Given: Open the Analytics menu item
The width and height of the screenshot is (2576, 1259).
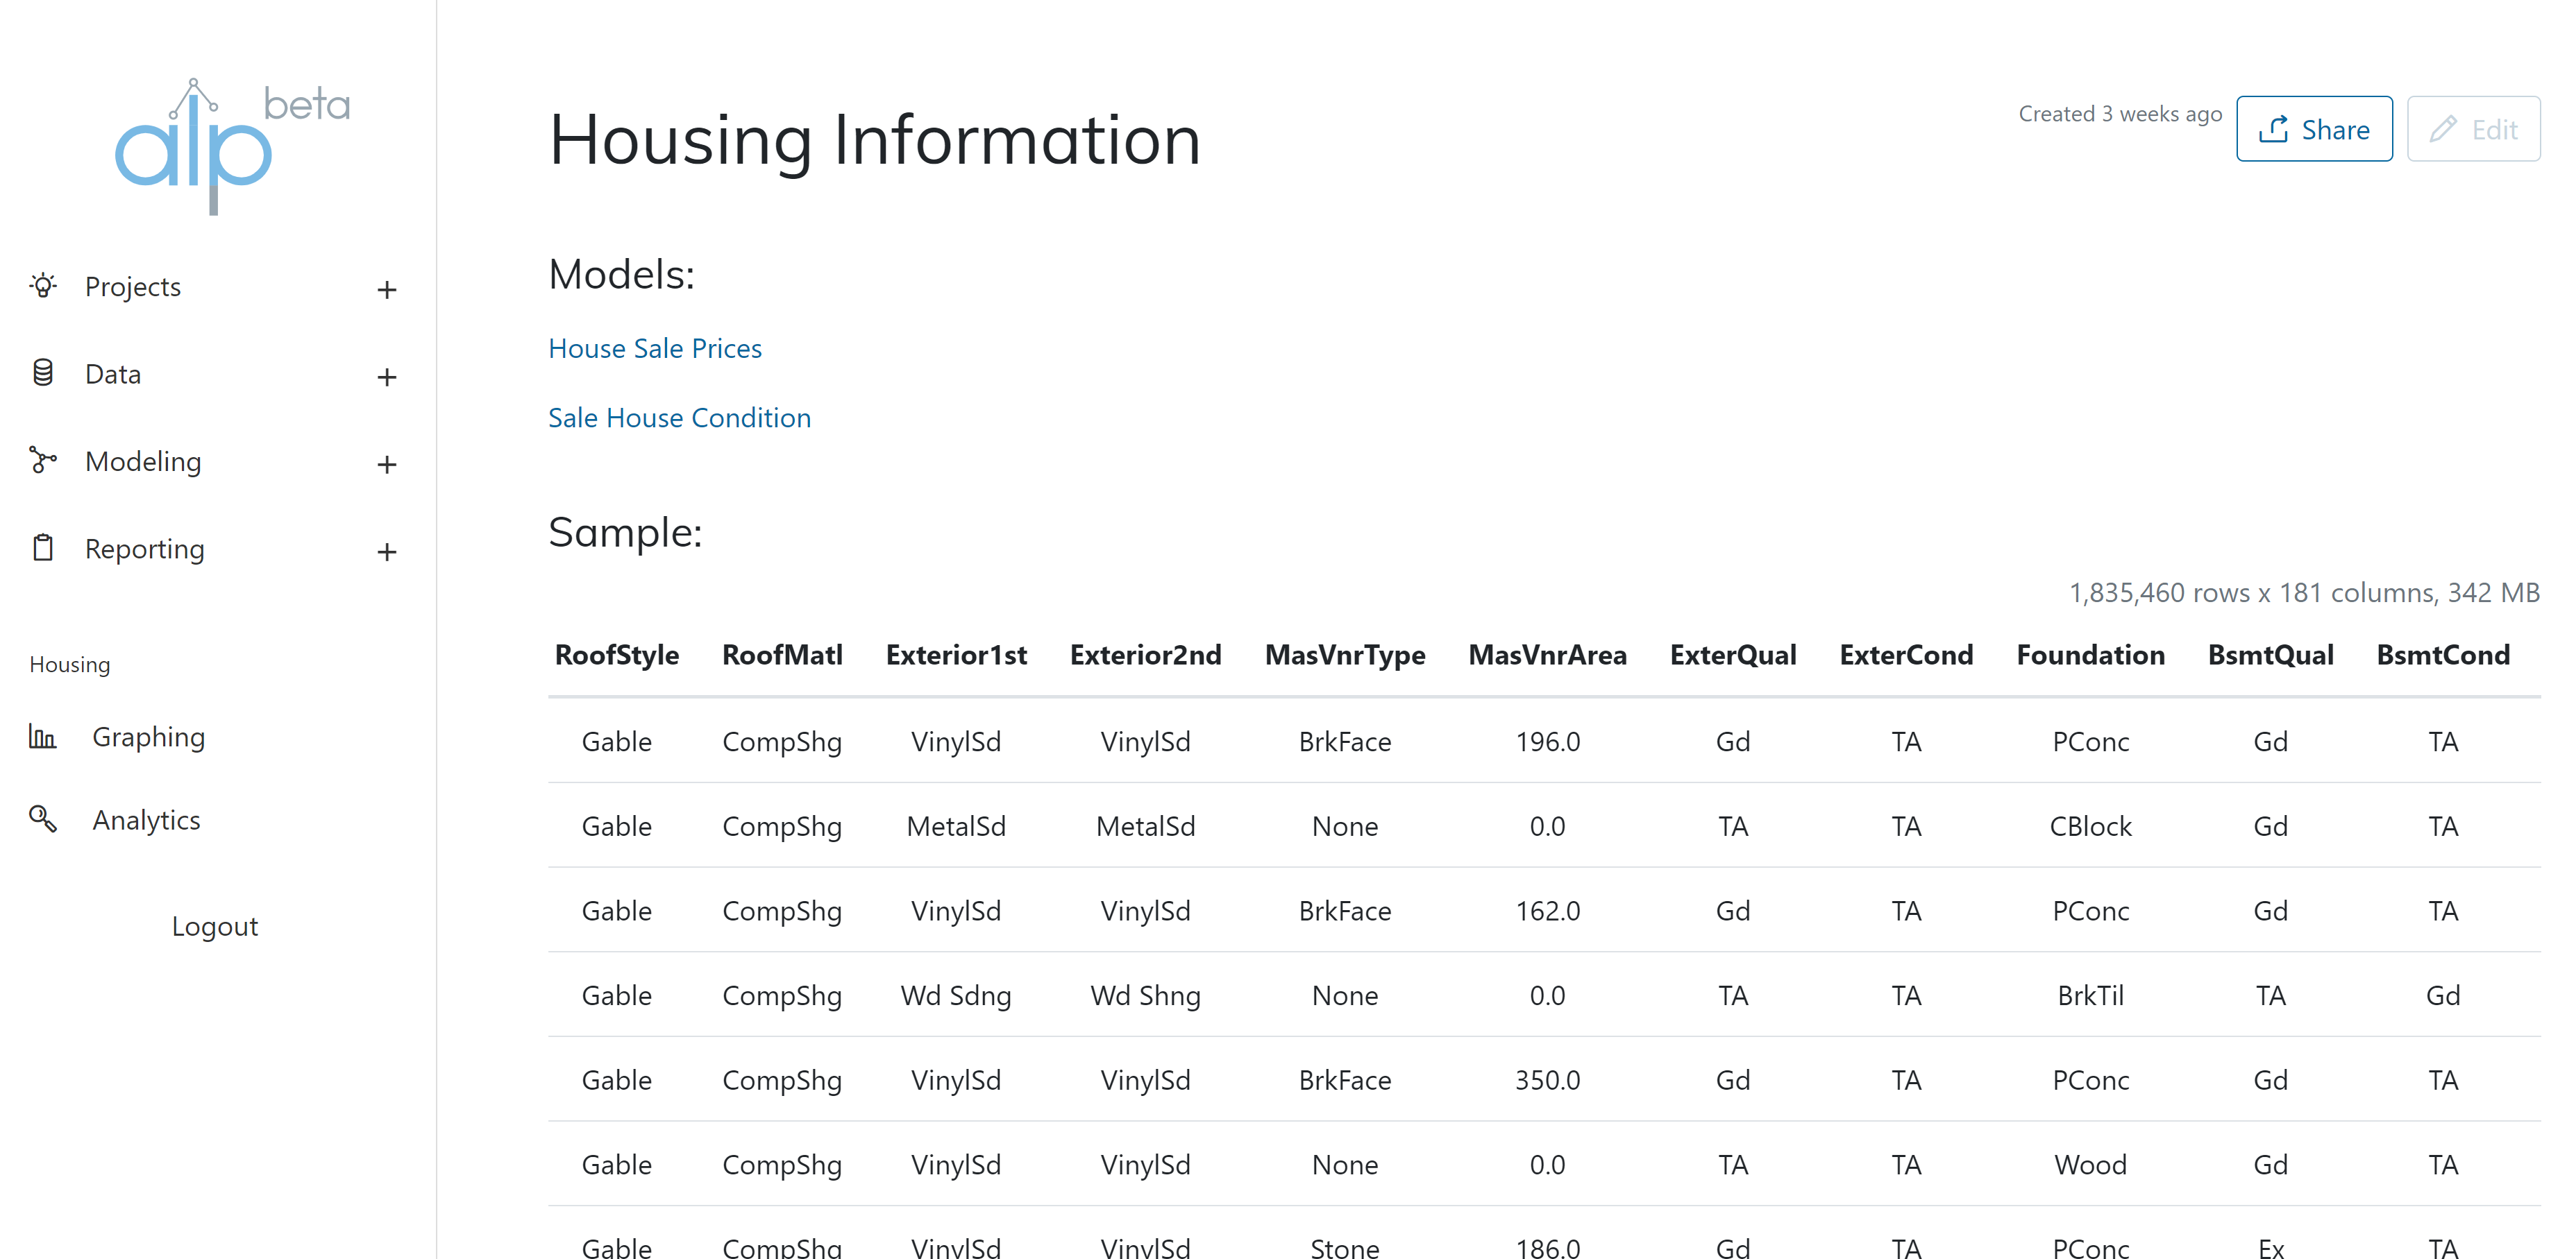Looking at the screenshot, I should (146, 819).
